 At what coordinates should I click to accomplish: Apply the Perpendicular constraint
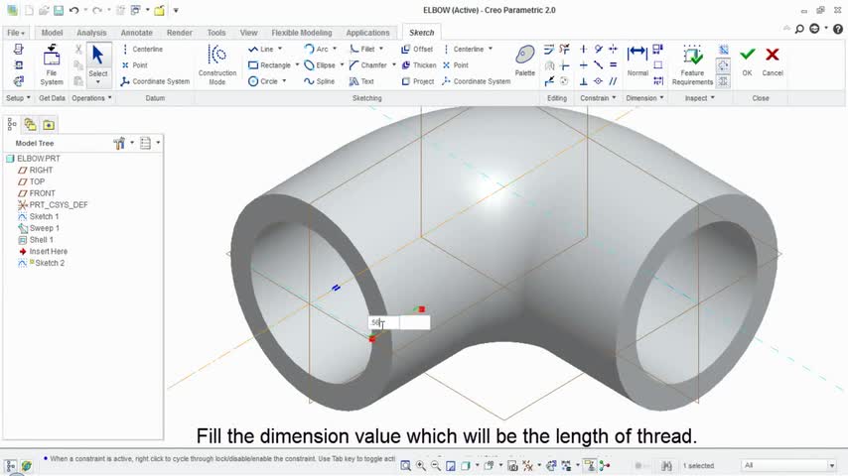[x=583, y=81]
